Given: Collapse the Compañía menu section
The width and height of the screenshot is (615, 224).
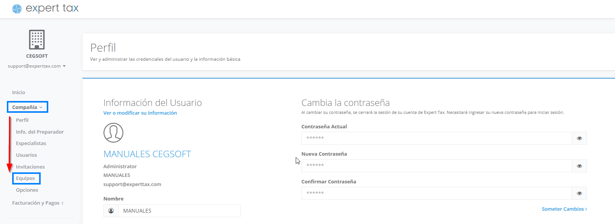Looking at the screenshot, I should click(x=27, y=107).
